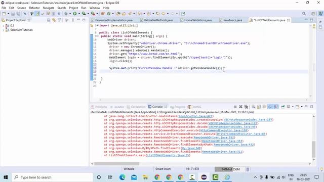
Task: Switch to HomeValidations.java editor tab
Action: tap(198, 20)
